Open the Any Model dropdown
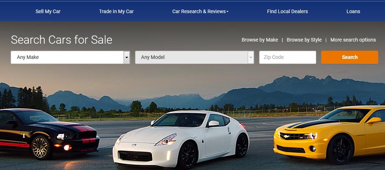Image resolution: width=385 pixels, height=170 pixels. click(x=195, y=57)
